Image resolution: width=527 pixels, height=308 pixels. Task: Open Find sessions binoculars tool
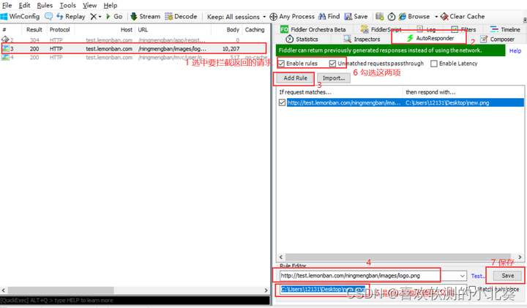tap(329, 16)
